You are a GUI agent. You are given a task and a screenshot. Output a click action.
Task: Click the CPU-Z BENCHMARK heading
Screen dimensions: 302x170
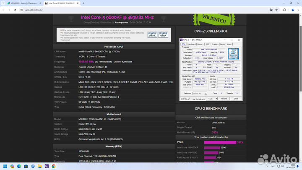tap(211, 109)
